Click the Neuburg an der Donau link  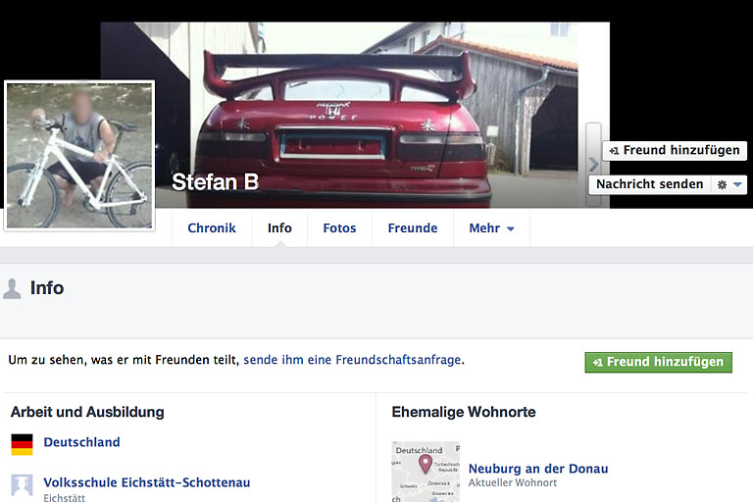[538, 469]
